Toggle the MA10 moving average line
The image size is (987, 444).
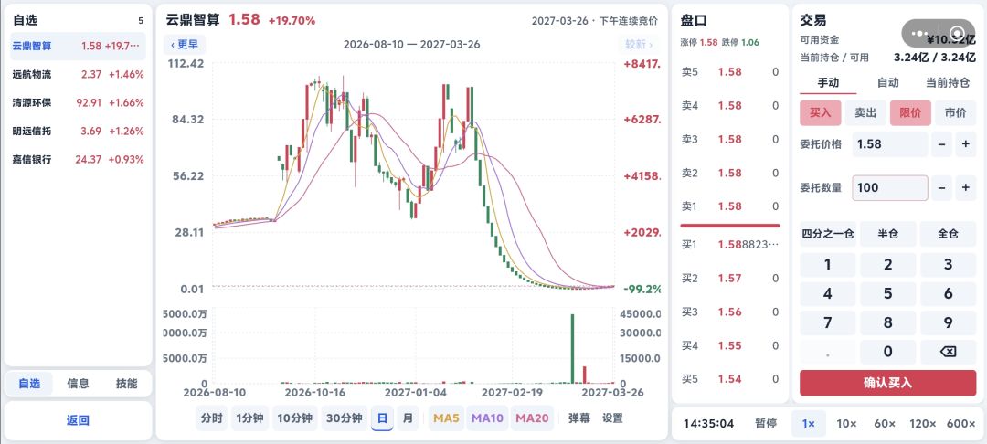click(x=487, y=418)
